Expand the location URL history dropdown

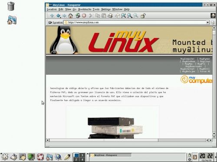[207, 22]
